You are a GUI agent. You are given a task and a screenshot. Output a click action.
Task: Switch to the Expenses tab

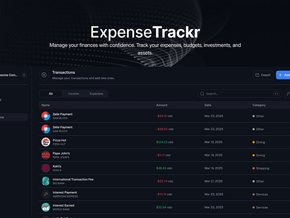coord(96,94)
